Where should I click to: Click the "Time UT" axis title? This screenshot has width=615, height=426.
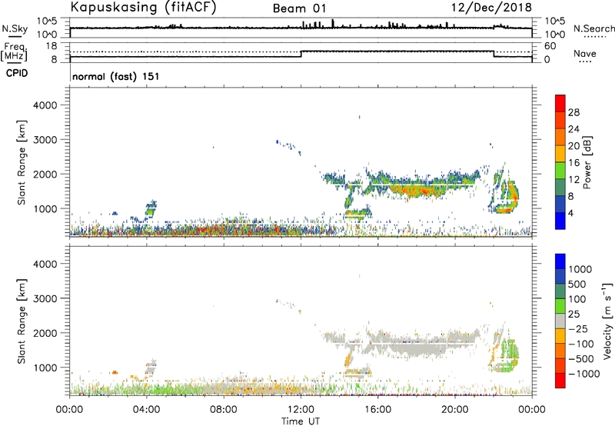pos(301,421)
